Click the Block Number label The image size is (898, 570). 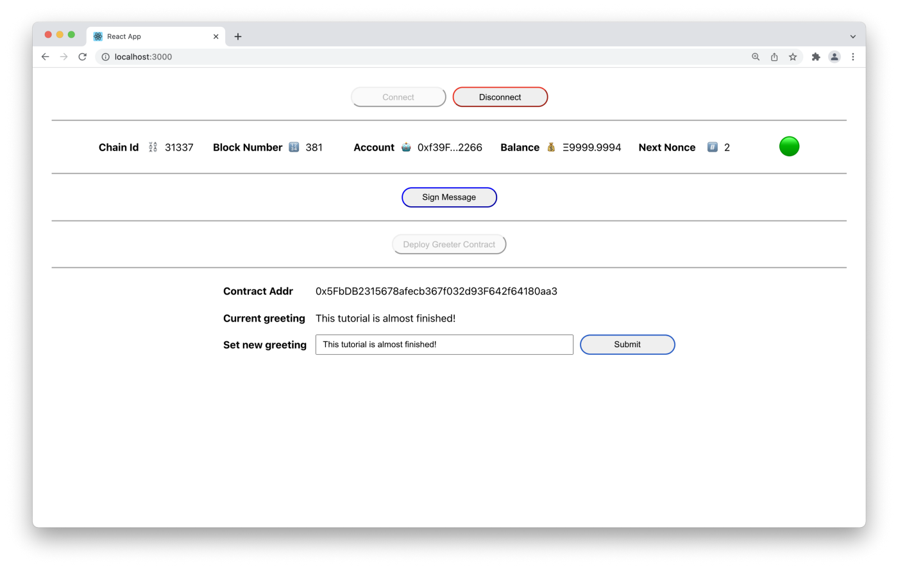(x=248, y=147)
